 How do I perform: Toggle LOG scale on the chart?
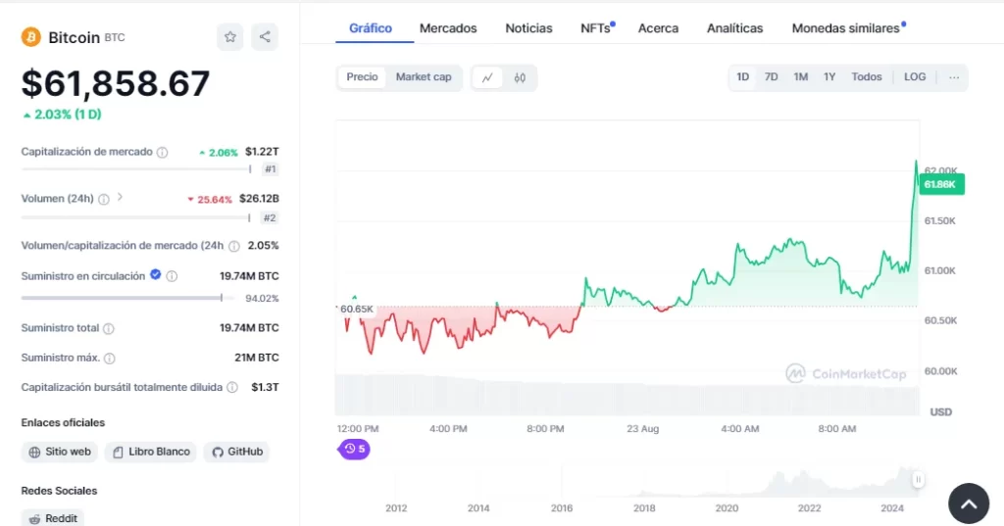[x=914, y=77]
